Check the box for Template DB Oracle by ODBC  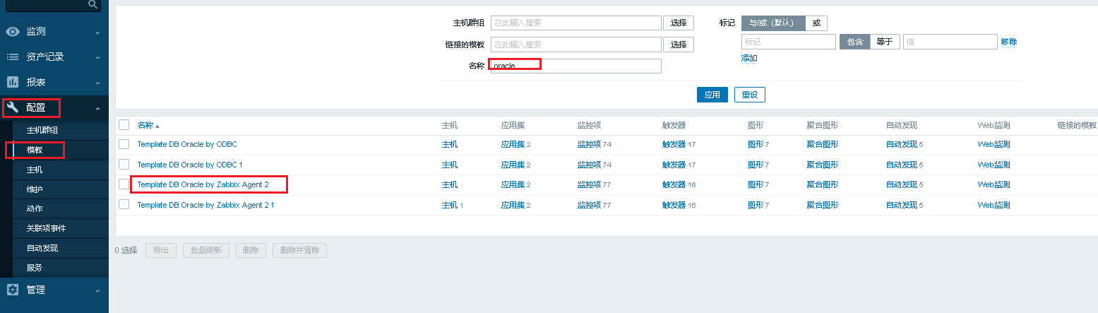point(124,145)
